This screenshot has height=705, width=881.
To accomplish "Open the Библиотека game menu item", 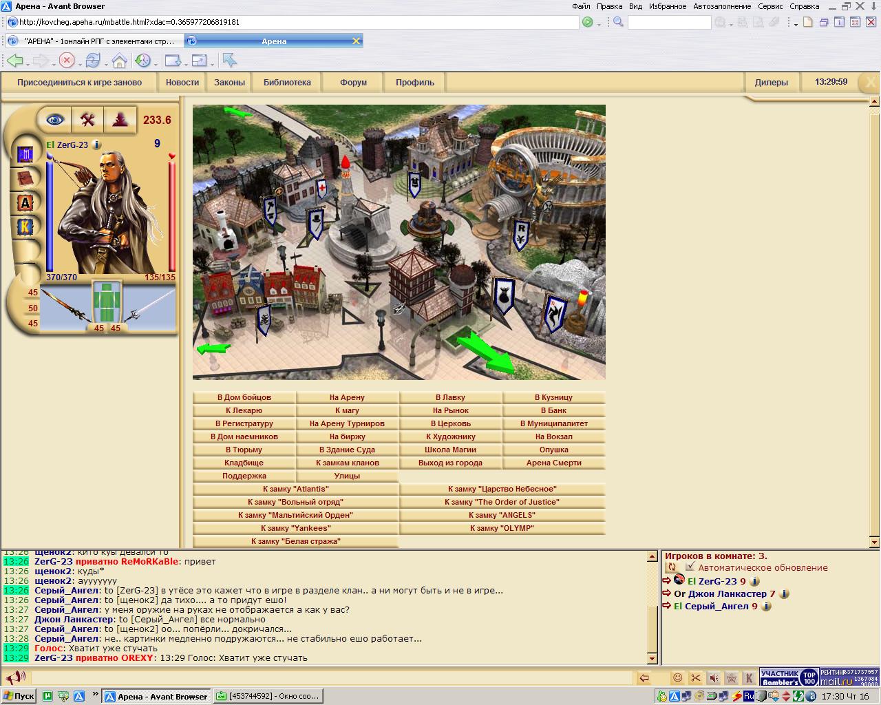I will click(x=287, y=82).
